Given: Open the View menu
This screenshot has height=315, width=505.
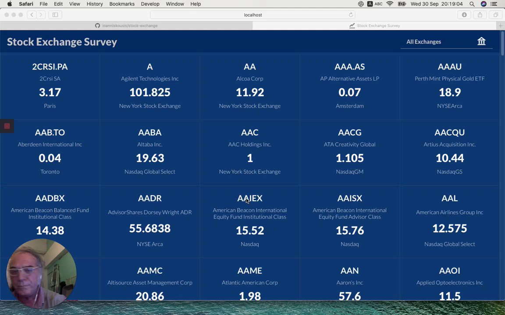Looking at the screenshot, I should click(x=75, y=4).
